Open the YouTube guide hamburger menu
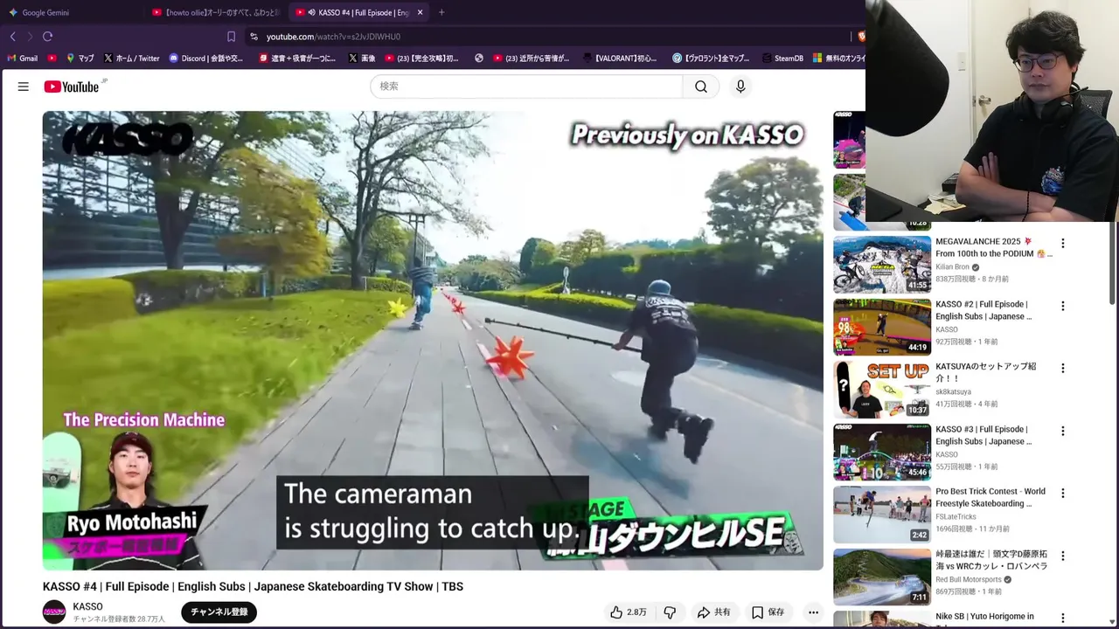The image size is (1119, 629). tap(24, 86)
